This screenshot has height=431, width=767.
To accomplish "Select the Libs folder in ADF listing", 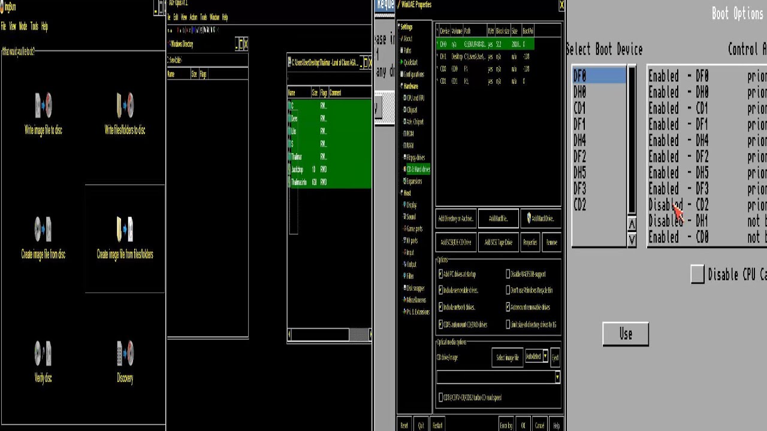I will pyautogui.click(x=330, y=131).
